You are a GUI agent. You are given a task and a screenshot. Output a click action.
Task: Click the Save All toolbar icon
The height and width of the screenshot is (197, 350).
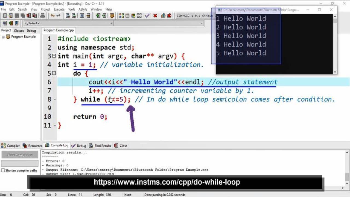[x=23, y=16]
